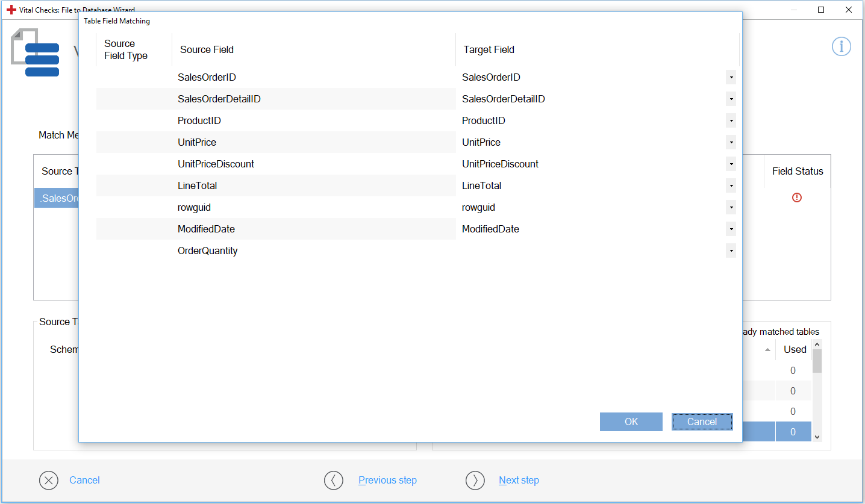Open Target Field dropdown for SalesOrderID
The width and height of the screenshot is (865, 504).
click(x=731, y=77)
